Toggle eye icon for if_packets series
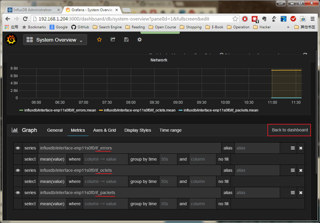 click(x=18, y=193)
